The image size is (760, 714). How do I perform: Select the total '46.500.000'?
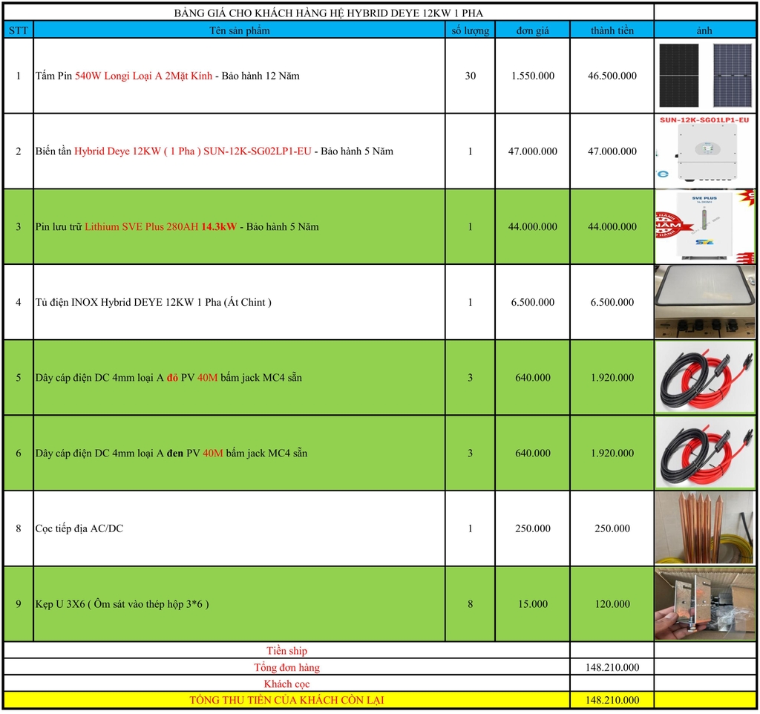(612, 76)
